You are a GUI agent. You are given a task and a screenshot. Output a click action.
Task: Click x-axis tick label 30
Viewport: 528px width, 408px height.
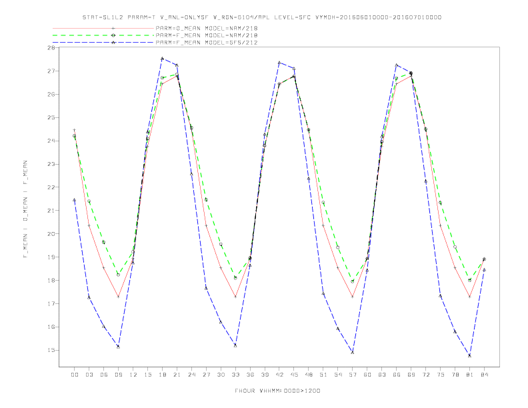[221, 375]
